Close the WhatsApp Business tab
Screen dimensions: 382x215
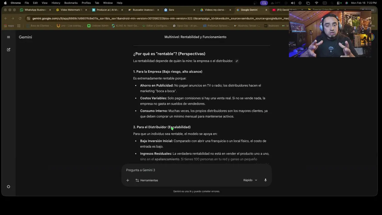tap(50, 10)
